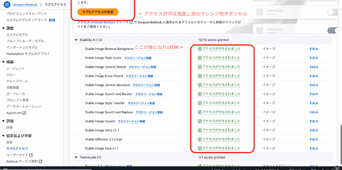Select the green check icon for Stable Image Search and Replace
The width and height of the screenshot is (342, 170).
click(200, 112)
